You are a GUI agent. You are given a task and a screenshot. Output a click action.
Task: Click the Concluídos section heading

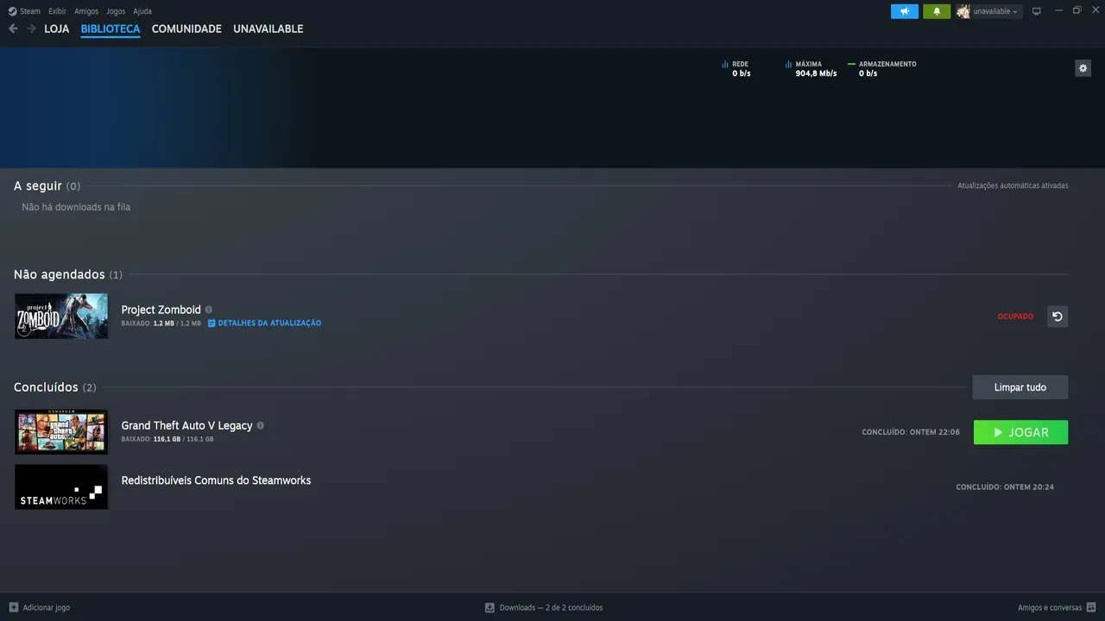point(55,387)
